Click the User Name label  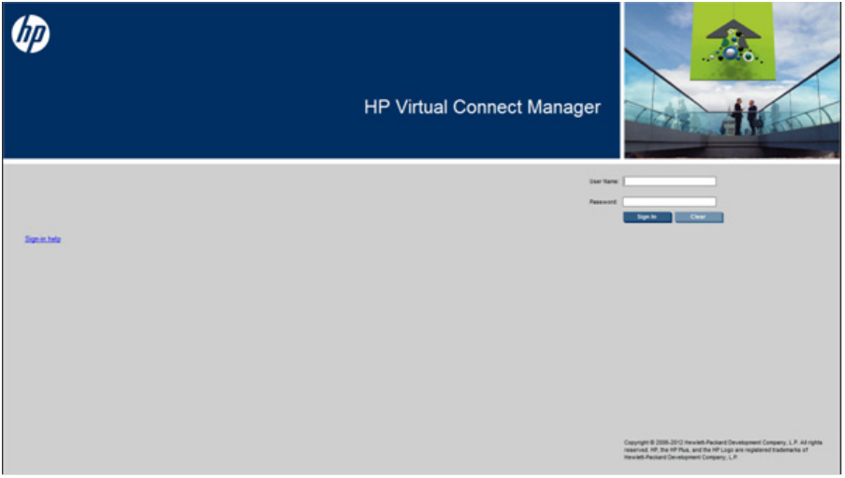click(604, 181)
